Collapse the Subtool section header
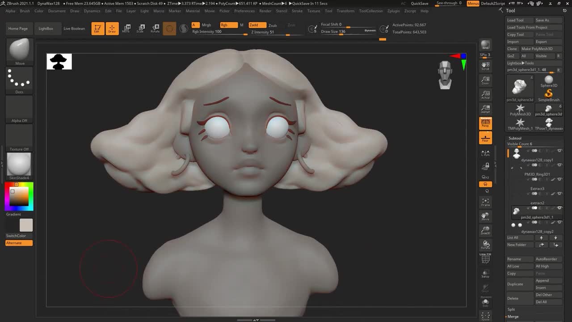Image resolution: width=572 pixels, height=322 pixels. click(x=515, y=138)
